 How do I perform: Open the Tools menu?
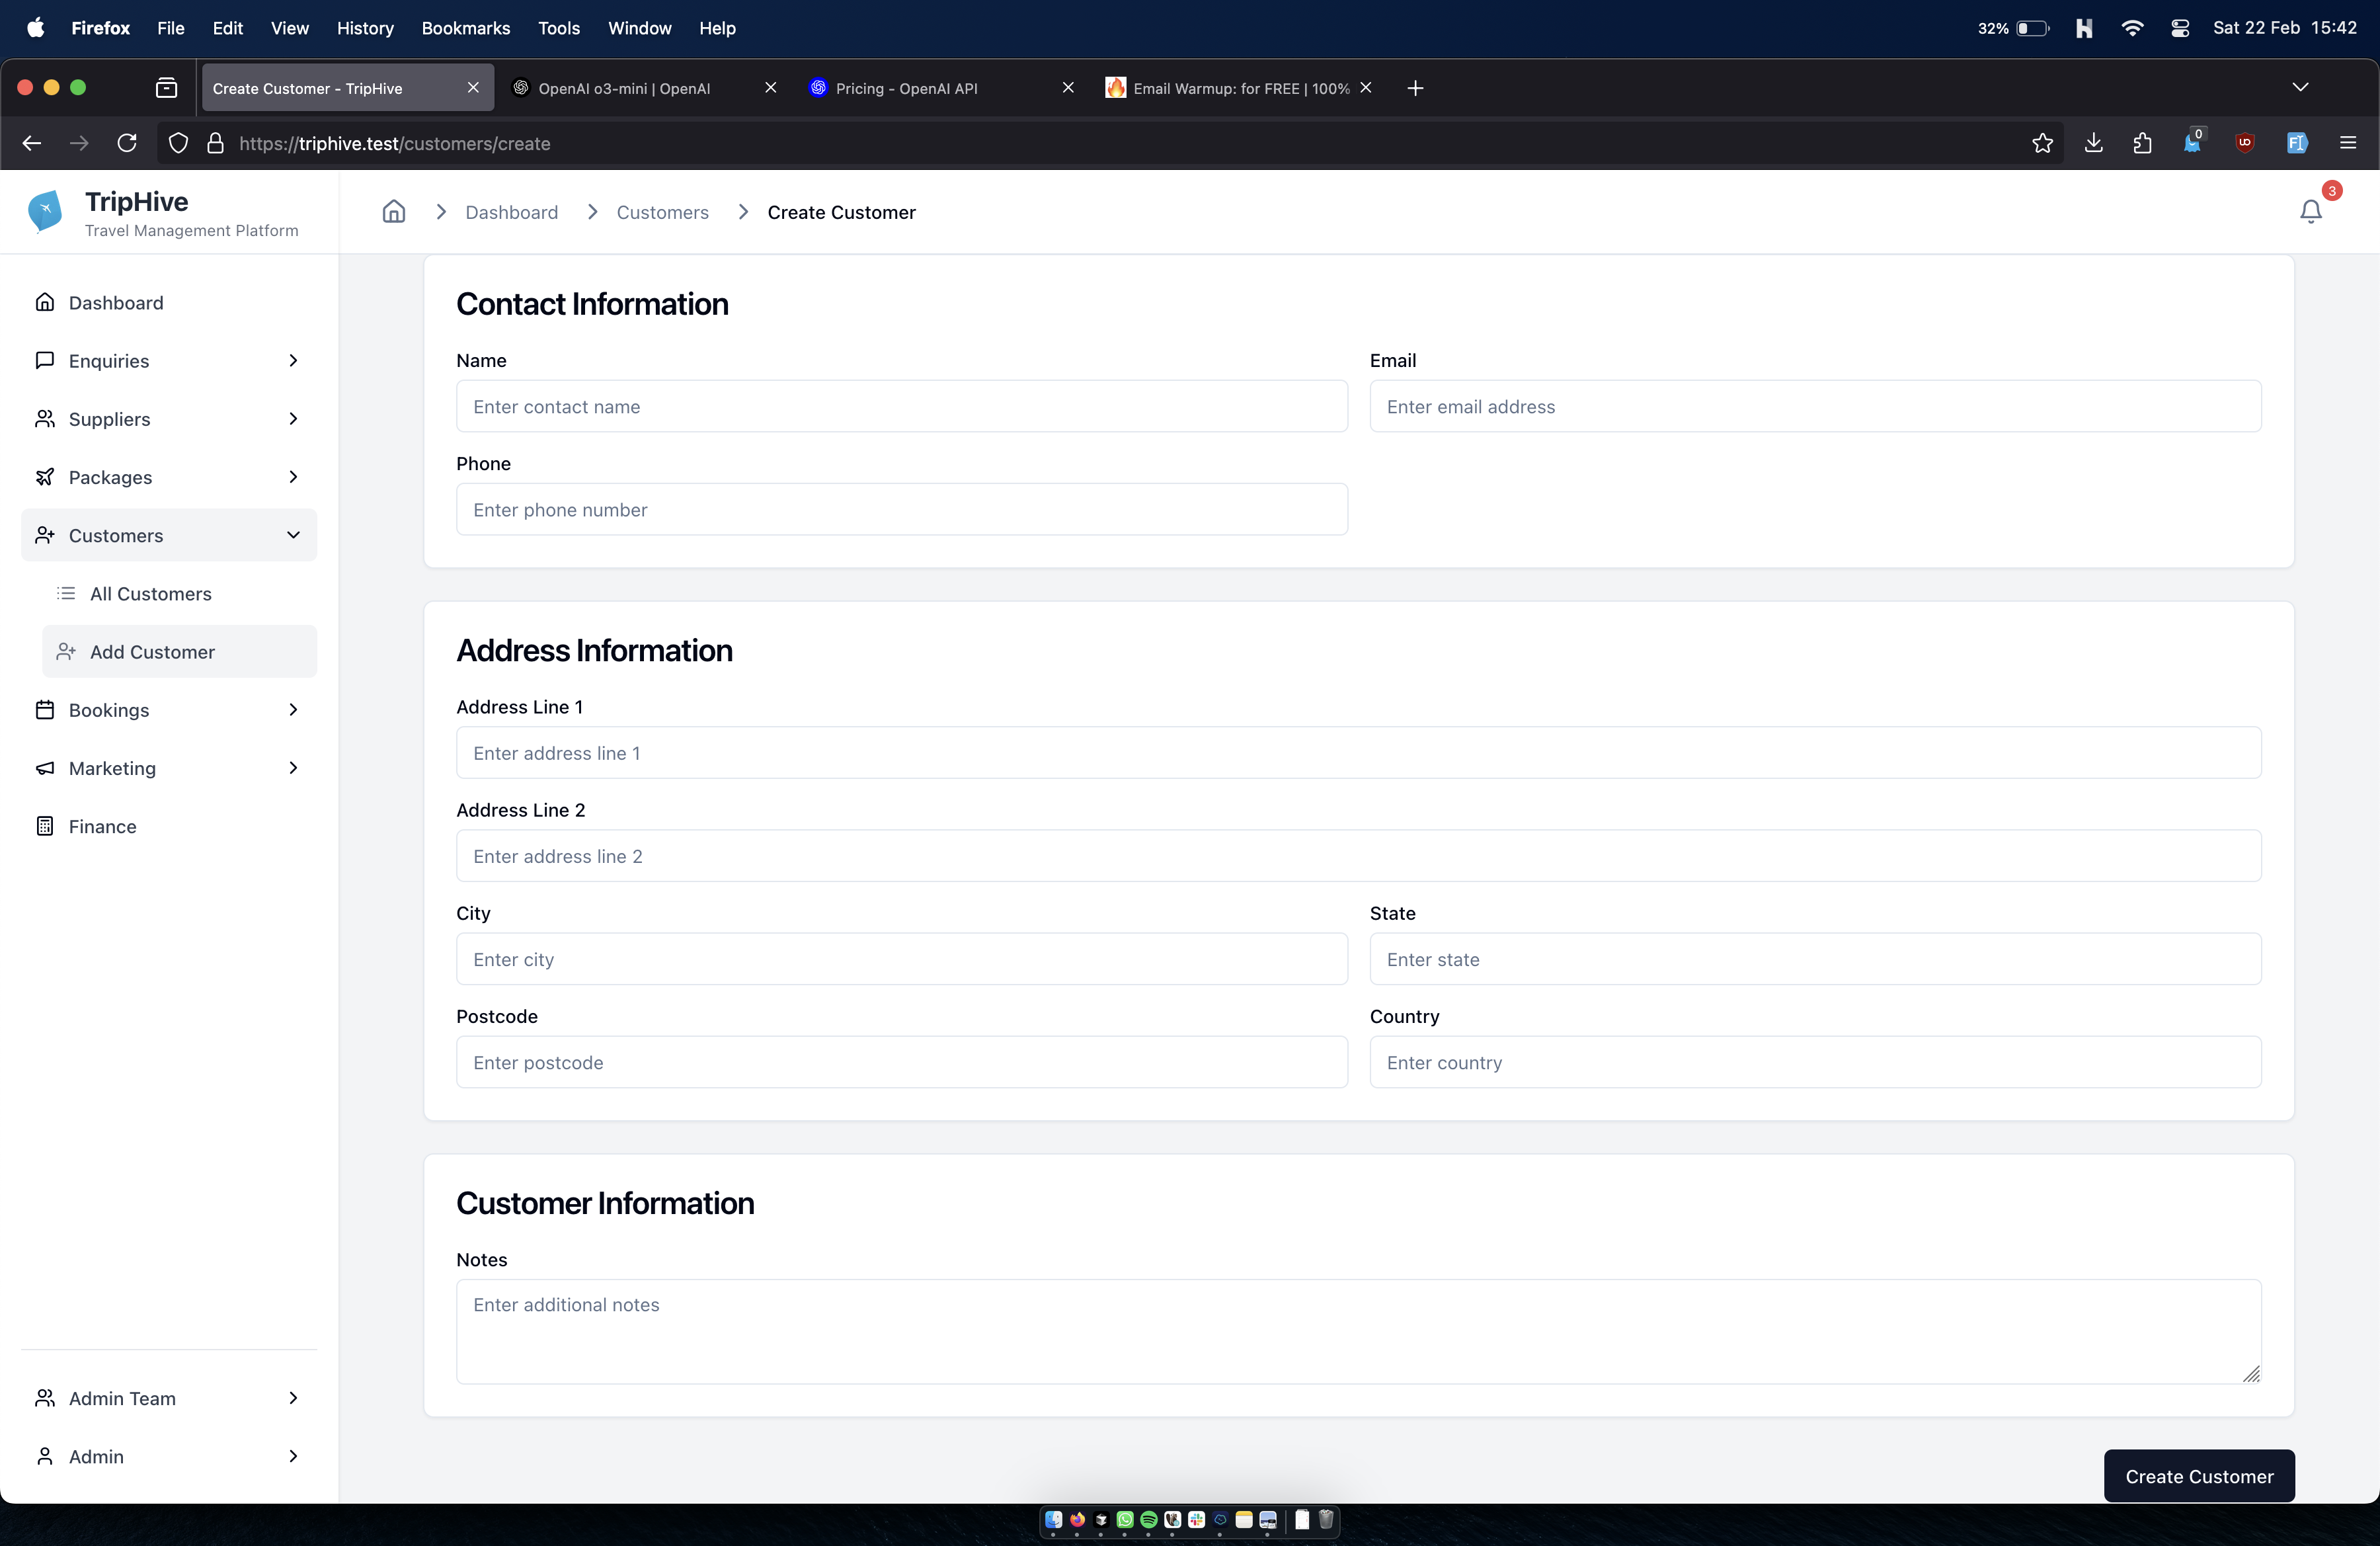coord(558,28)
